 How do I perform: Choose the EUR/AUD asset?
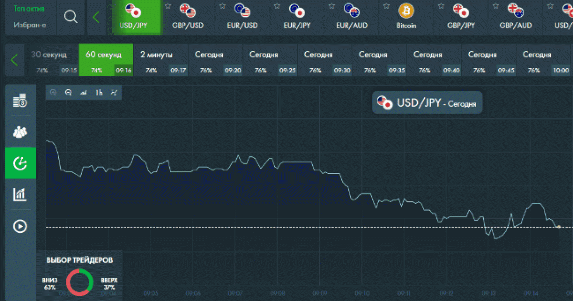click(x=351, y=18)
